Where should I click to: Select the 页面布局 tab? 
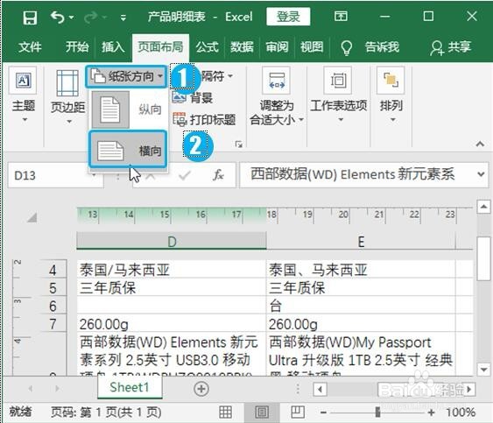click(x=160, y=47)
